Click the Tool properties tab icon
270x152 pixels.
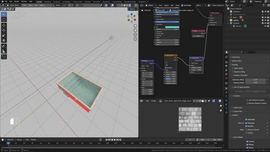coord(226,57)
